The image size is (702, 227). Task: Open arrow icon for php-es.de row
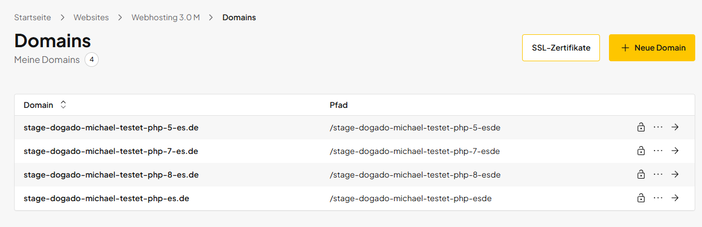click(x=675, y=198)
